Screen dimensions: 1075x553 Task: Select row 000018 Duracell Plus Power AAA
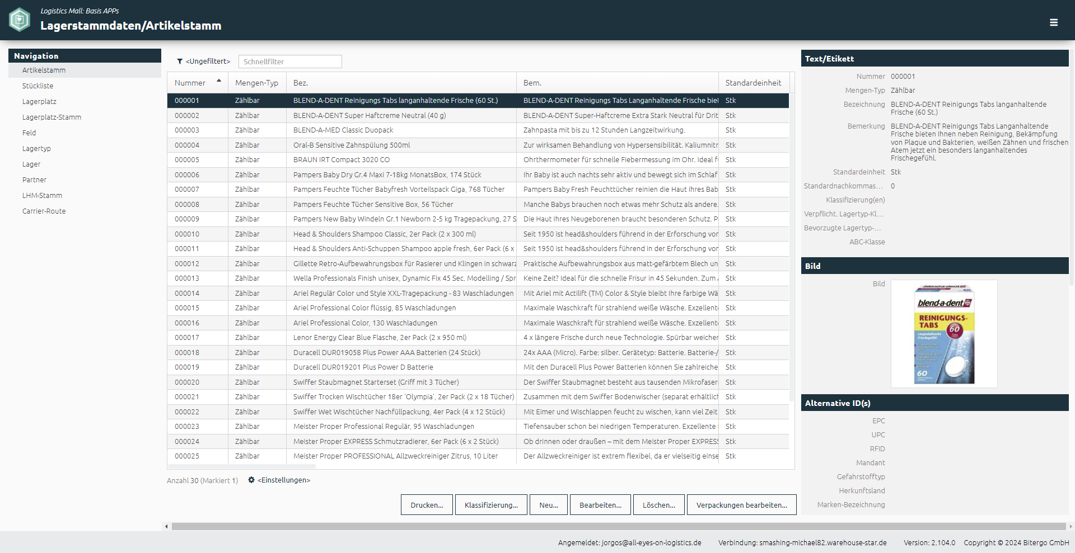478,352
